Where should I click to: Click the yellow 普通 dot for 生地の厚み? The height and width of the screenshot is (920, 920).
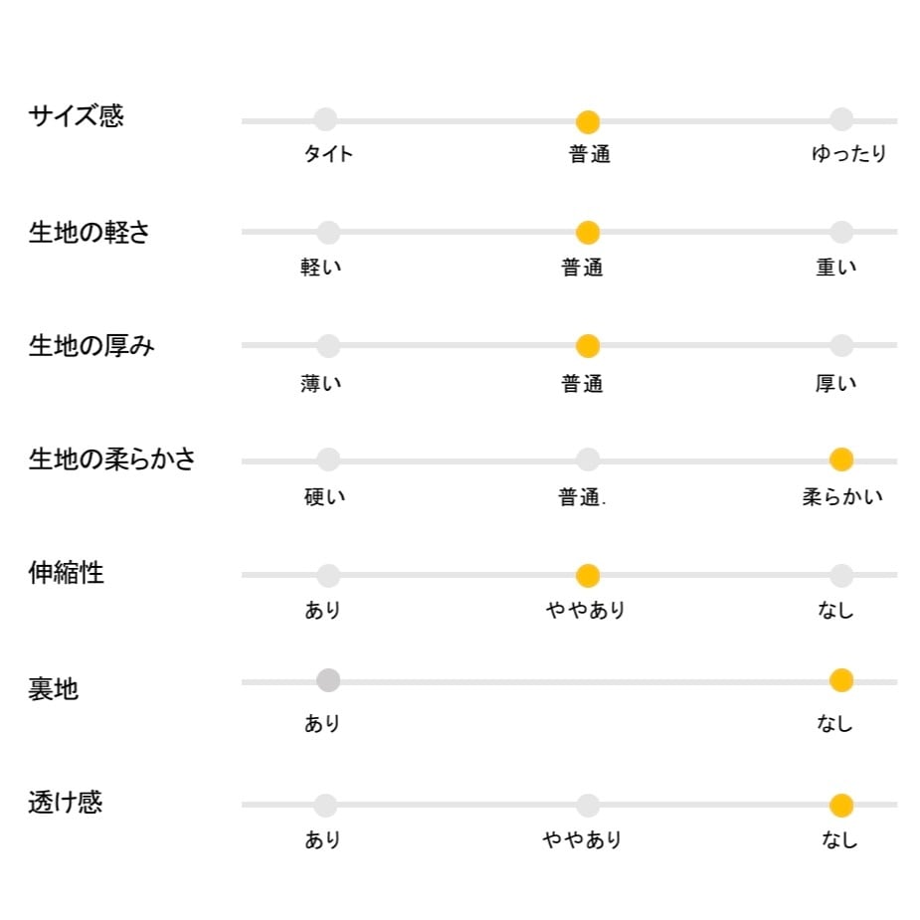tap(588, 346)
